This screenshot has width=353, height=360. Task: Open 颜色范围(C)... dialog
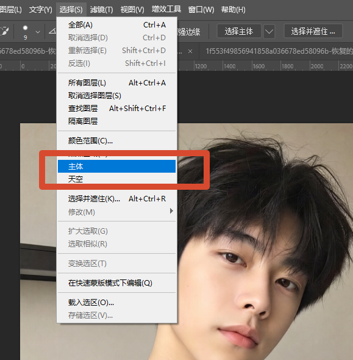[x=116, y=141]
